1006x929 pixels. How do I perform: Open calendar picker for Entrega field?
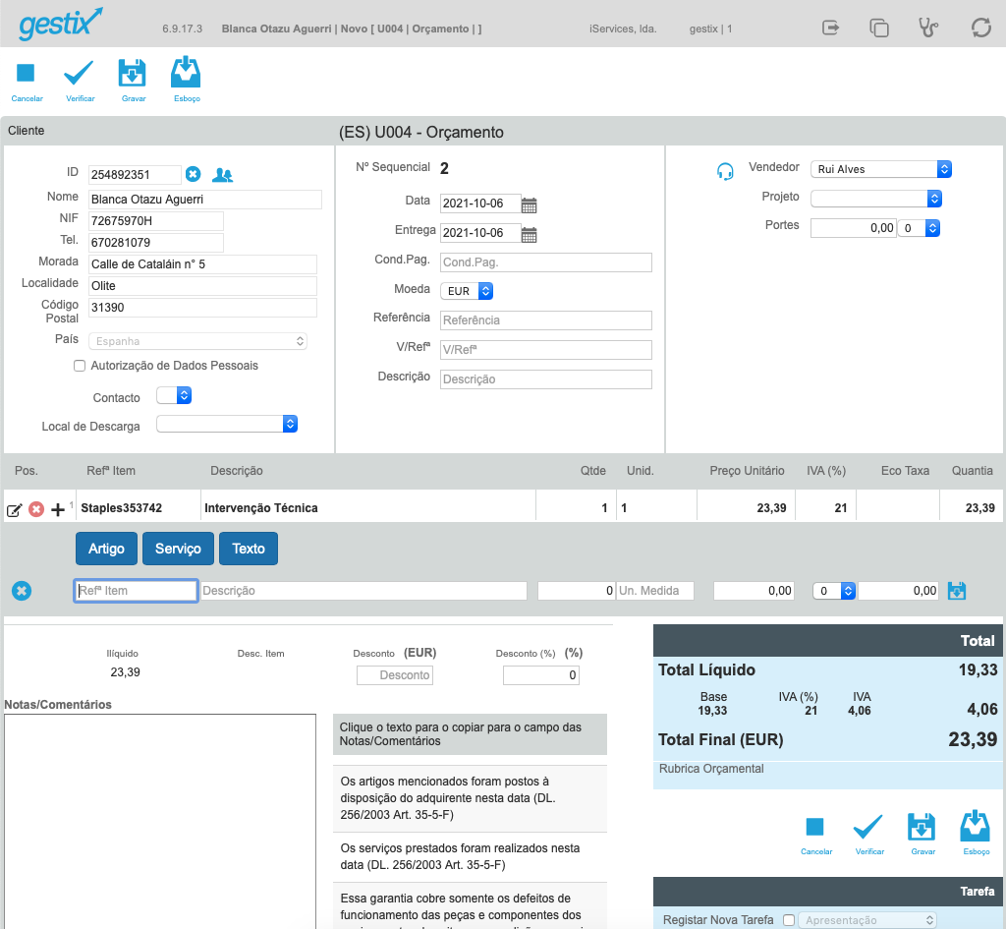[x=529, y=234]
